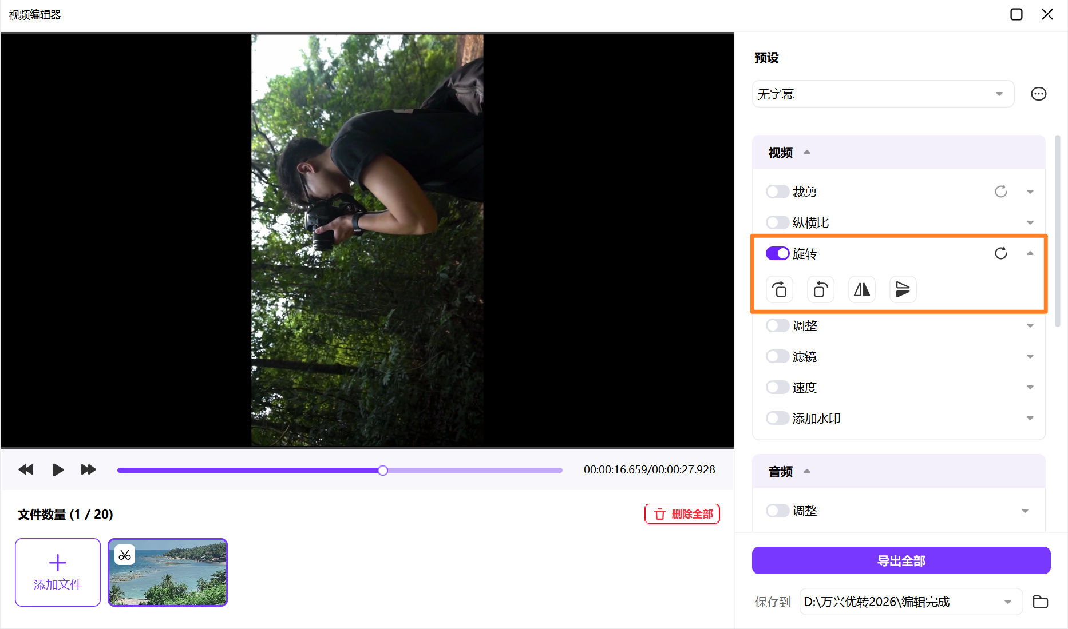Image resolution: width=1068 pixels, height=629 pixels.
Task: Click the scissors edit icon on the thumbnail
Action: click(x=124, y=554)
